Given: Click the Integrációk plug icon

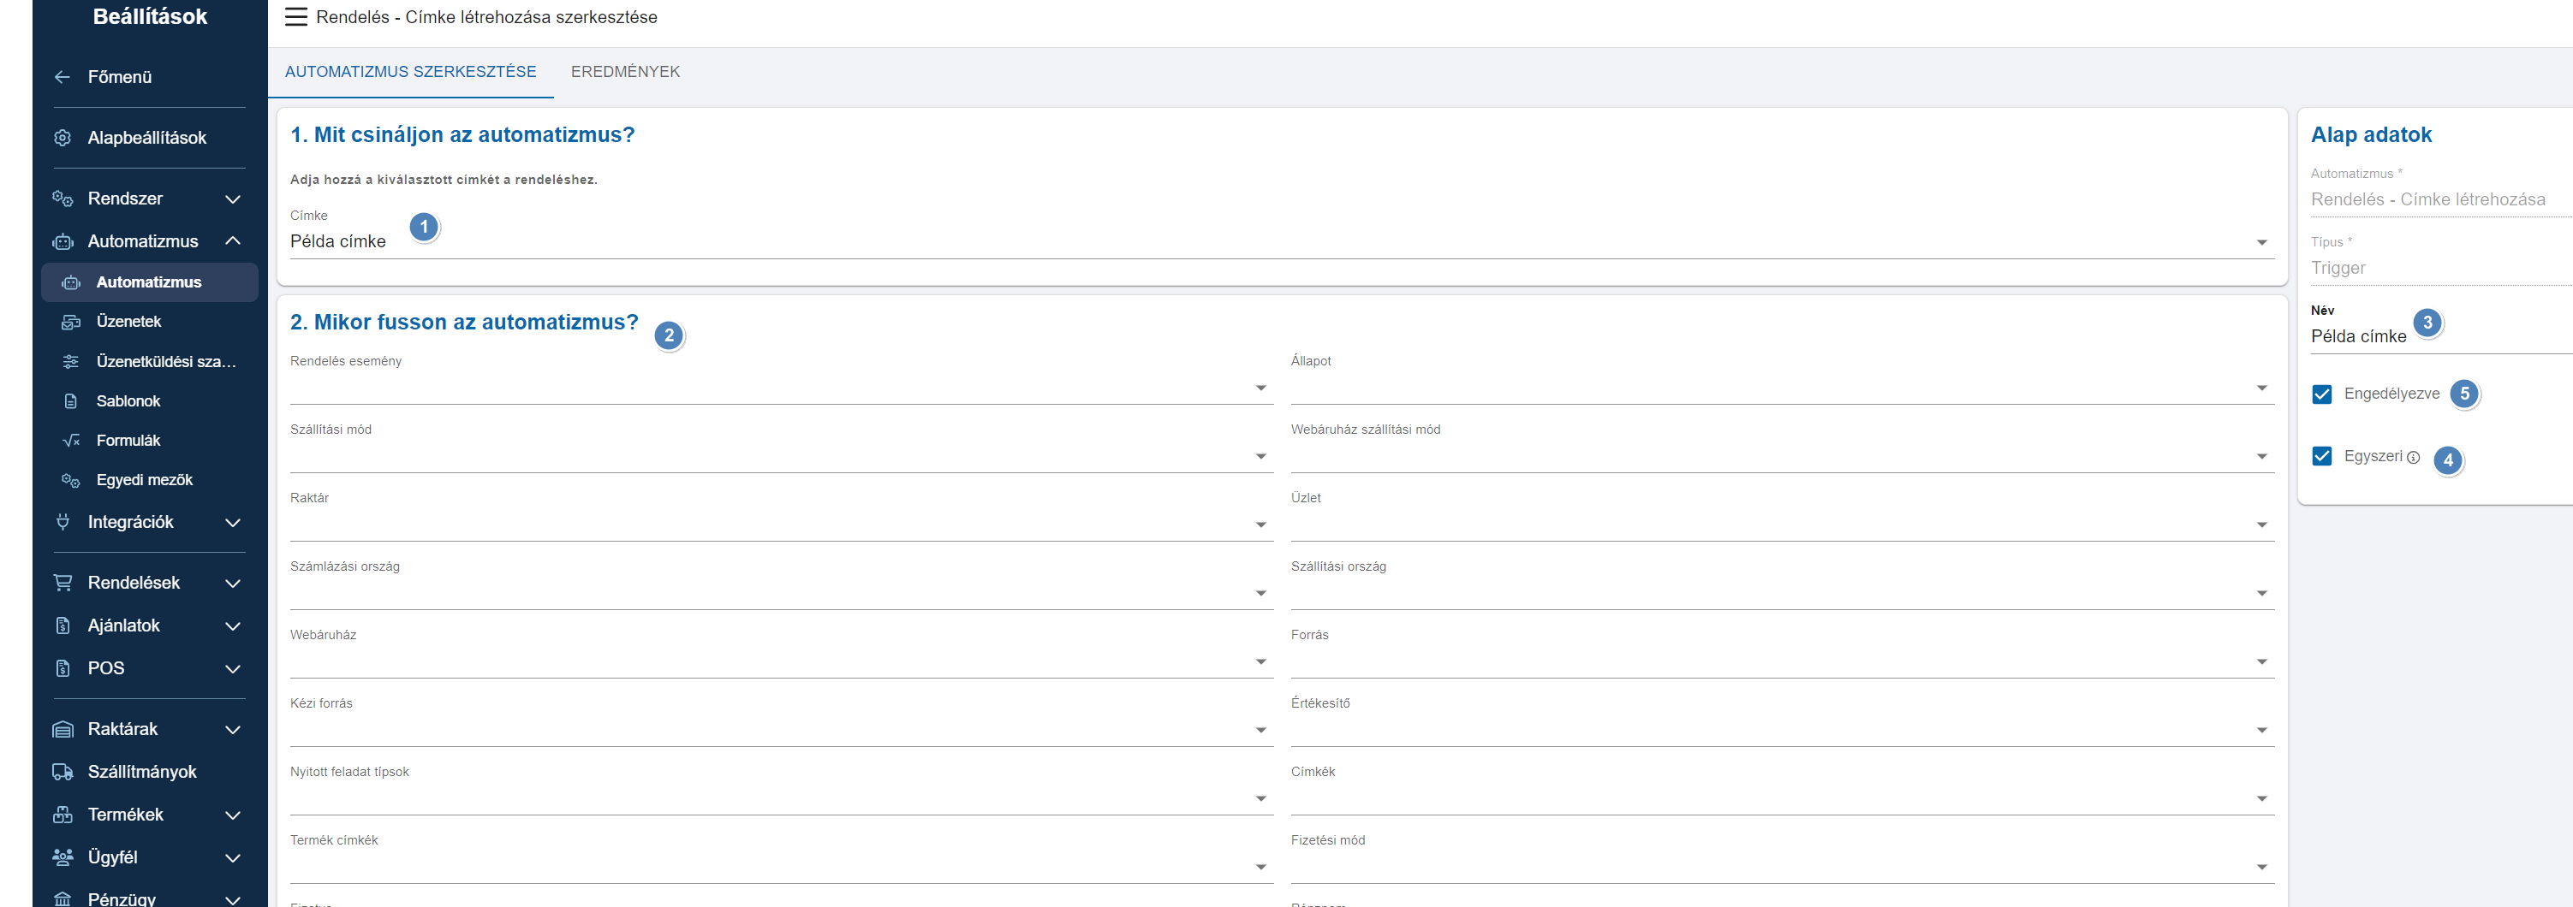Looking at the screenshot, I should 62,522.
